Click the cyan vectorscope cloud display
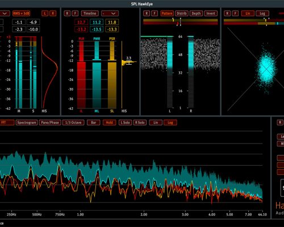The width and height of the screenshot is (284, 227). pyautogui.click(x=266, y=69)
